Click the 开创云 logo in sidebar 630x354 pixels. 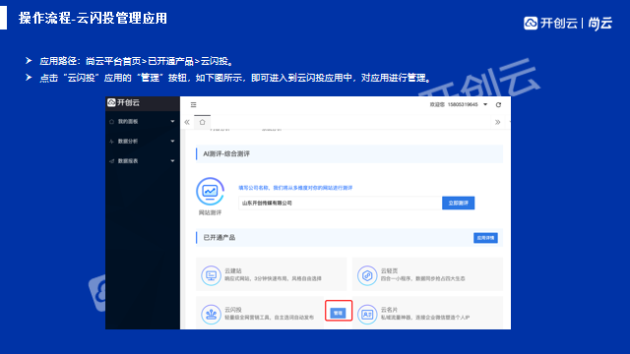pyautogui.click(x=123, y=102)
